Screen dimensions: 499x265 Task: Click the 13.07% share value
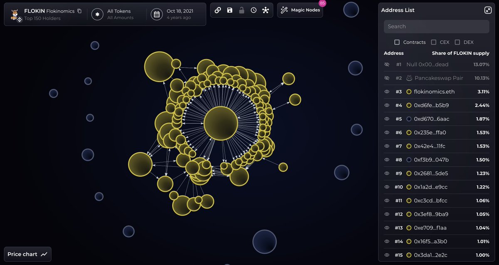(x=481, y=64)
